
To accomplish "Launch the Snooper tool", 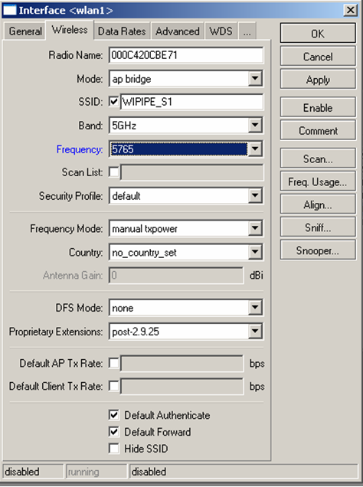I will tap(318, 250).
